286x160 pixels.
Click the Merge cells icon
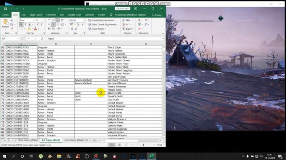[62, 24]
